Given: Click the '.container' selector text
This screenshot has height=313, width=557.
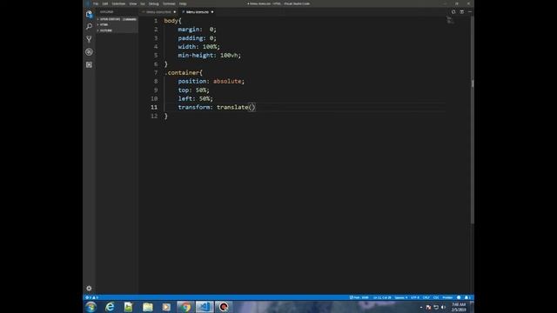Looking at the screenshot, I should (x=182, y=73).
